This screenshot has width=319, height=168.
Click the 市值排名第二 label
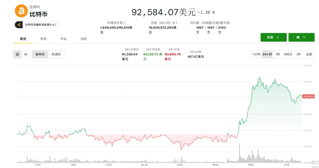116,23
